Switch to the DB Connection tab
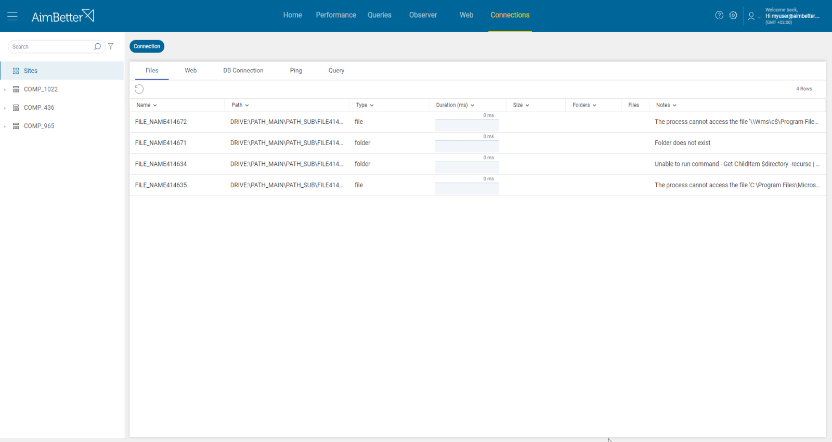This screenshot has height=442, width=832. click(x=243, y=71)
